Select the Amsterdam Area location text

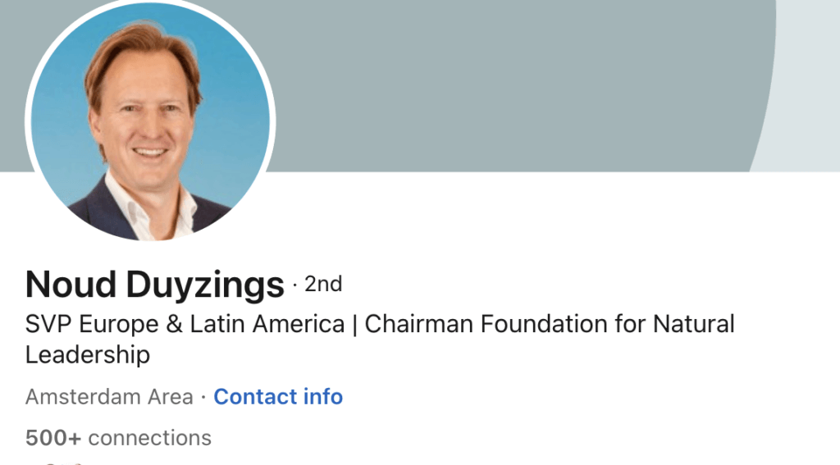(109, 397)
